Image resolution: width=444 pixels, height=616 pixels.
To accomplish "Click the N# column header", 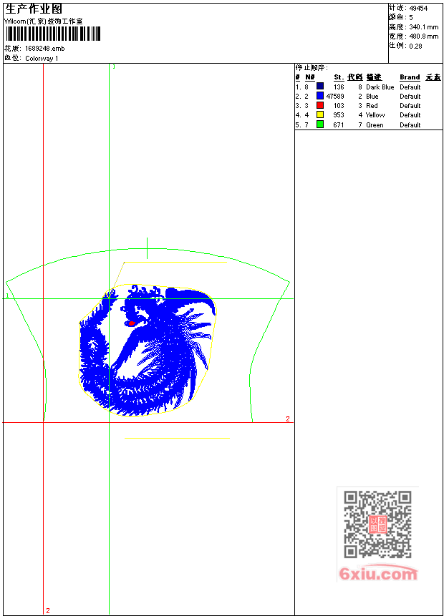I will [310, 77].
